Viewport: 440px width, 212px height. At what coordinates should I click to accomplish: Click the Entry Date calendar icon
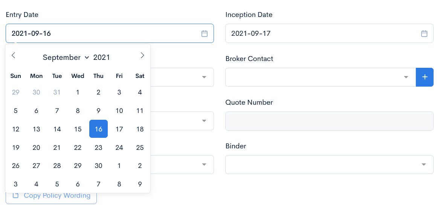point(205,34)
